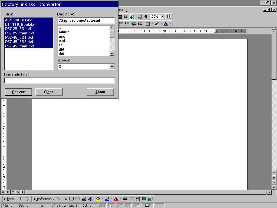Toggle AWP indicator in status bar
277x208 pixels.
click(x=136, y=206)
